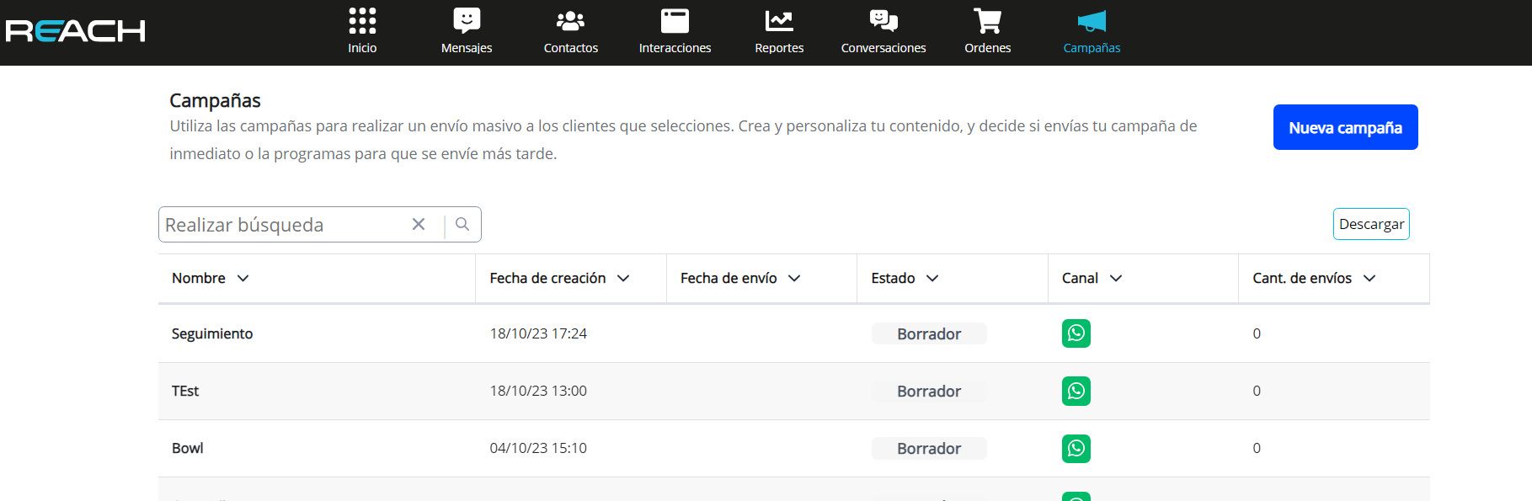Open the Campañas megaphone icon

(1092, 20)
